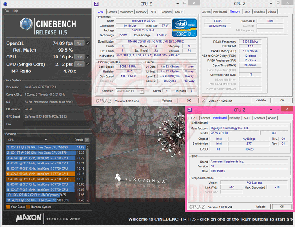This screenshot has width=295, height=227.
Task: Run the OpenGL benchmark
Action: [79, 43]
